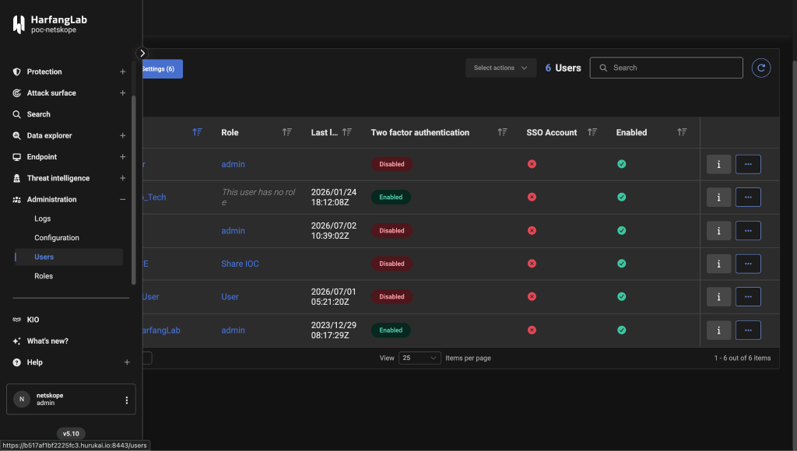This screenshot has width=797, height=451.
Task: Click Disabled two-factor badge in Share IOC row
Action: 391,264
